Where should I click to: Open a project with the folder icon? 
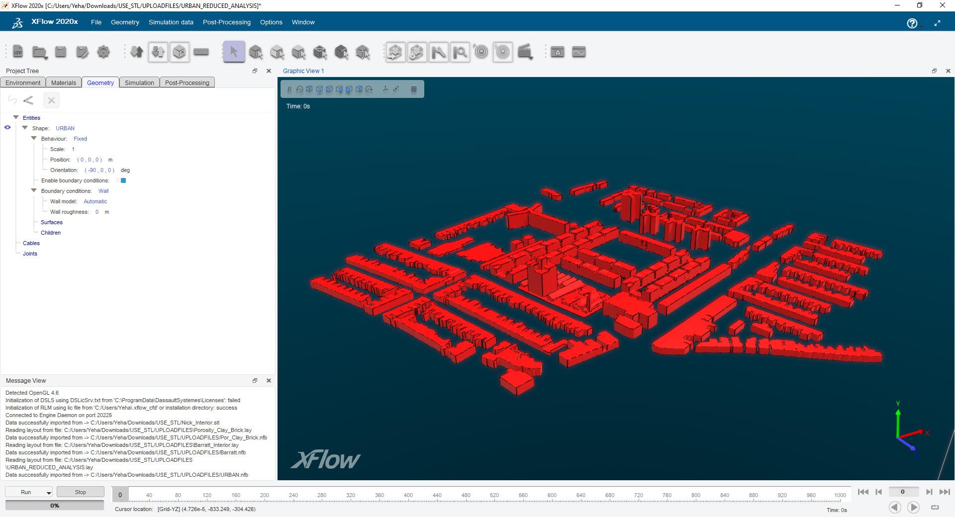[39, 52]
